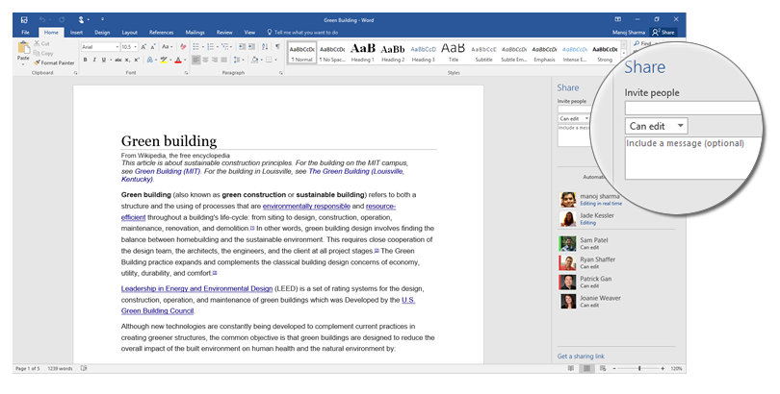Open Text Effects and Typography icon
This screenshot has width=780, height=394.
[149, 60]
